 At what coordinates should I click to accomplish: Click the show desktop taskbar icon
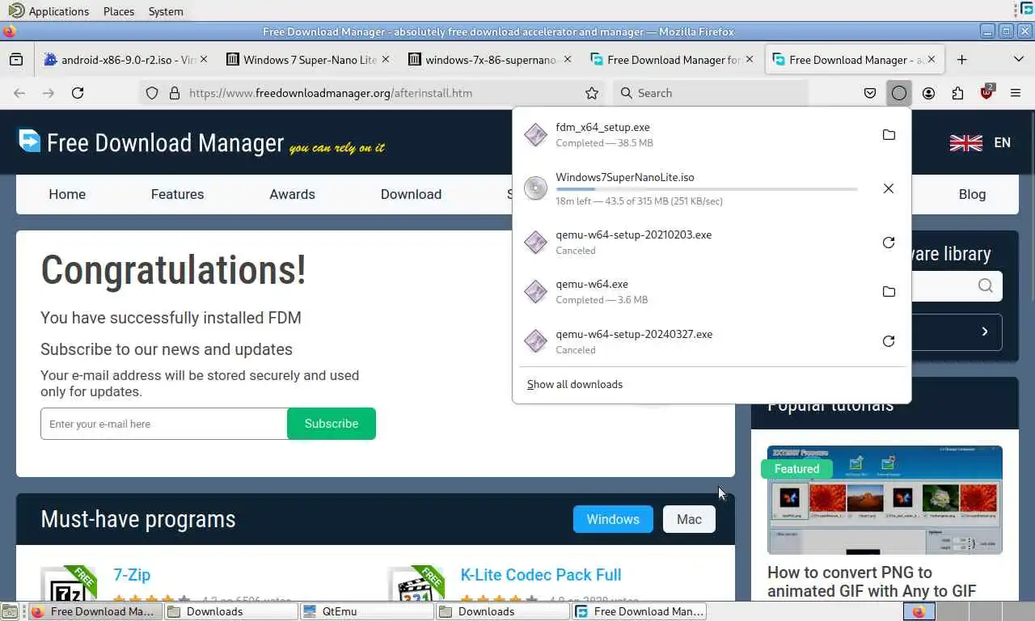point(10,611)
